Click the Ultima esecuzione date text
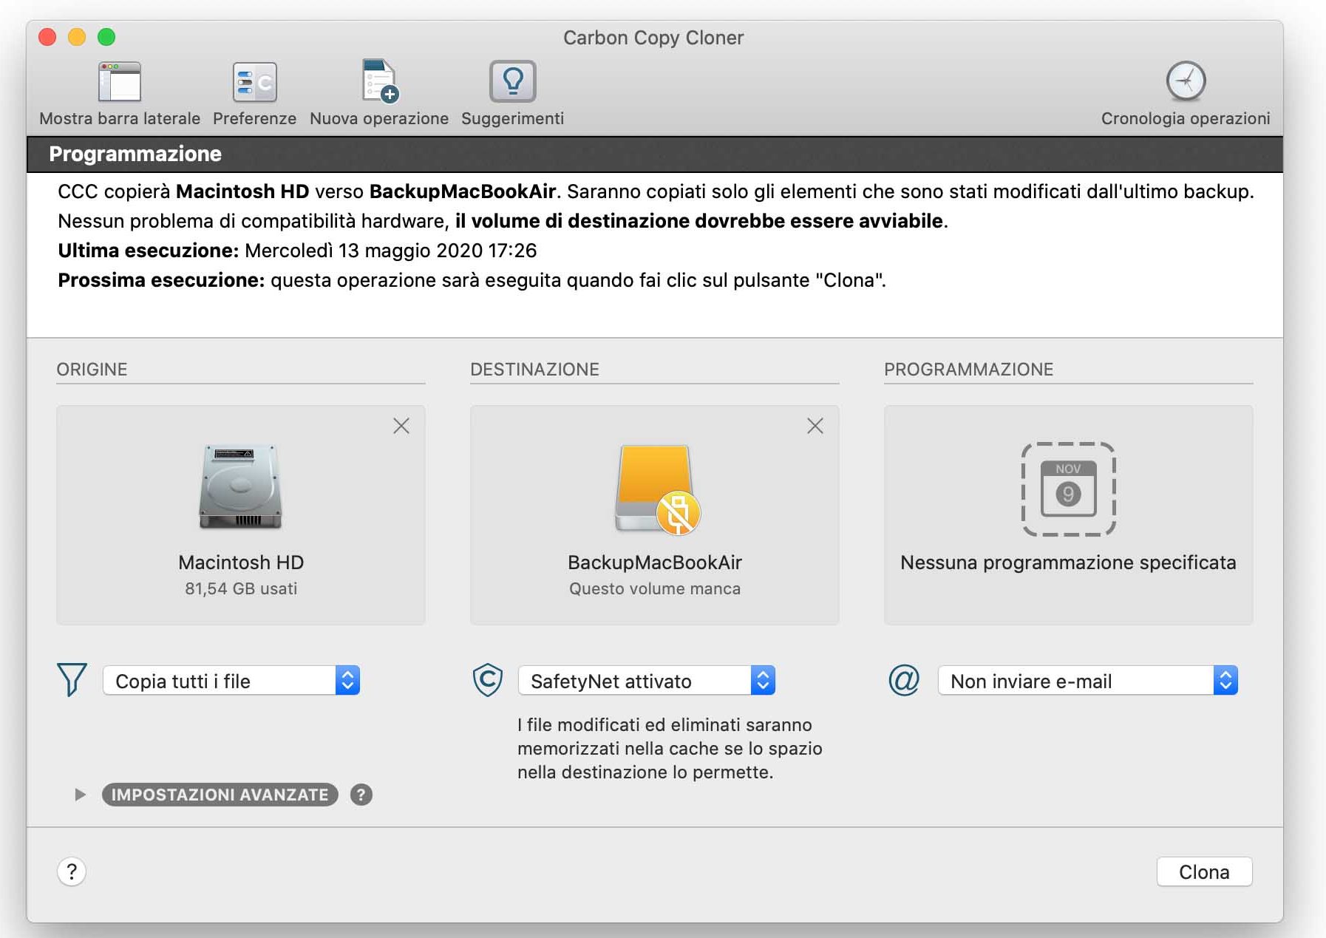 point(390,251)
